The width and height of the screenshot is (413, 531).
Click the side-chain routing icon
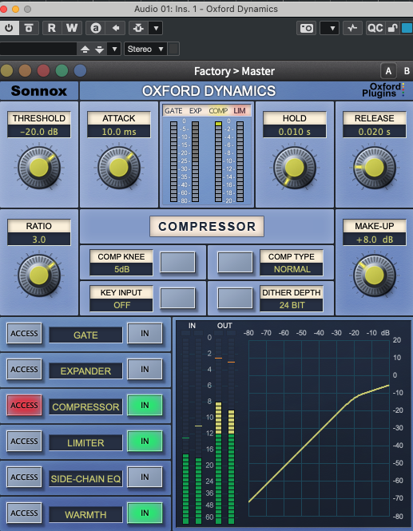click(x=138, y=28)
